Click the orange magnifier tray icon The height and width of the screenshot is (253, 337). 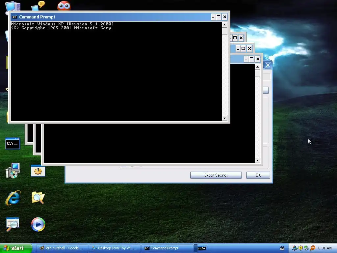pos(313,248)
